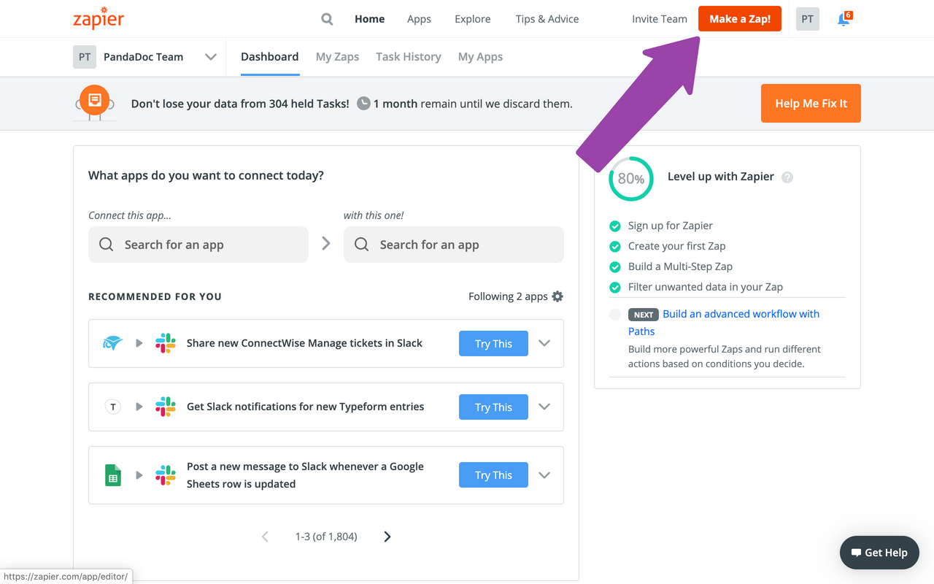Click the 80% progress circle

631,179
